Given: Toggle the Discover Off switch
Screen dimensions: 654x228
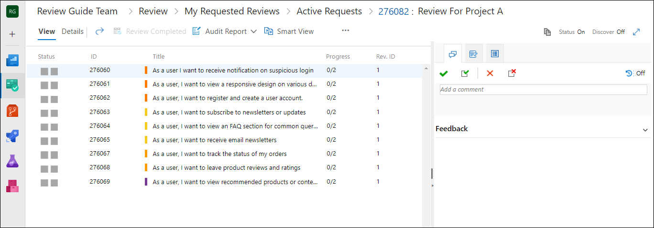Looking at the screenshot, I should pos(609,32).
